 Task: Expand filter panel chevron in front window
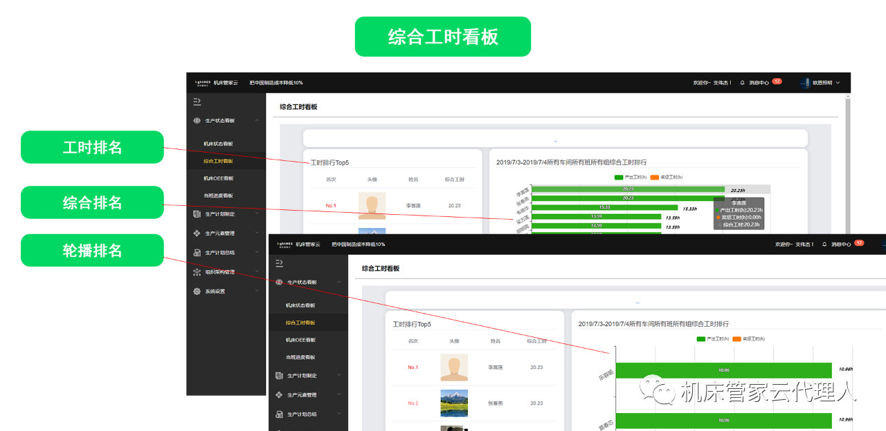click(x=638, y=303)
